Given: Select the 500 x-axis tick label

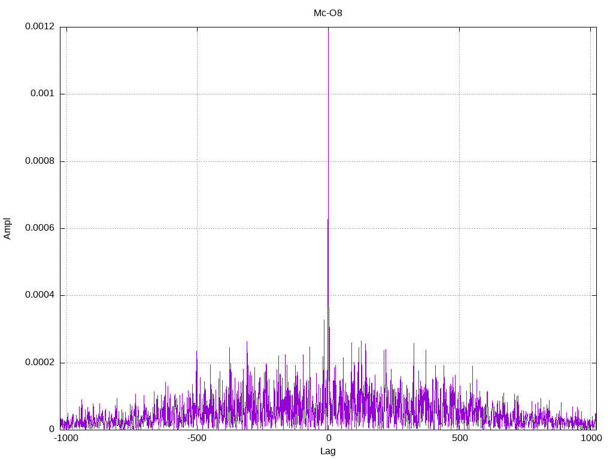Looking at the screenshot, I should click(459, 439).
